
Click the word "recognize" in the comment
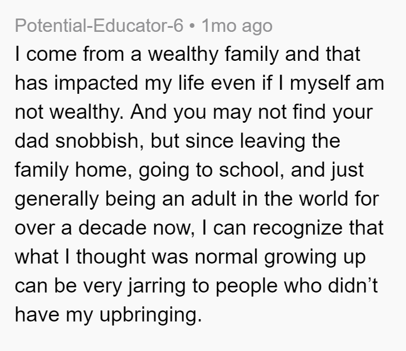[x=298, y=229]
